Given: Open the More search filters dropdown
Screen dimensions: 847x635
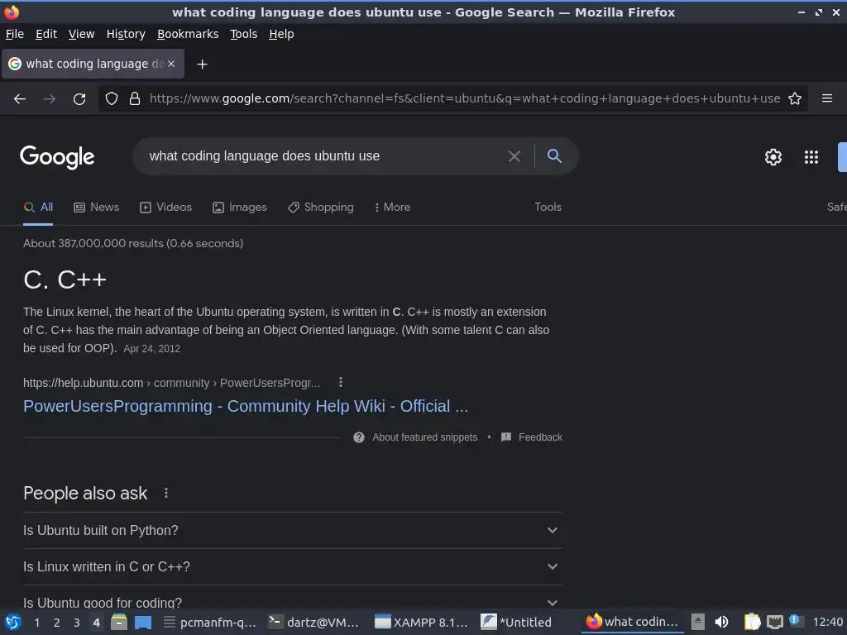Looking at the screenshot, I should tap(393, 208).
